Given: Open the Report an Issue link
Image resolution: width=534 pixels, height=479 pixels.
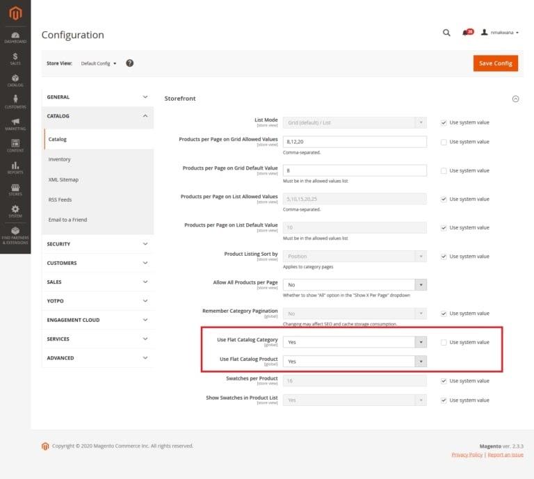Looking at the screenshot, I should tap(505, 455).
